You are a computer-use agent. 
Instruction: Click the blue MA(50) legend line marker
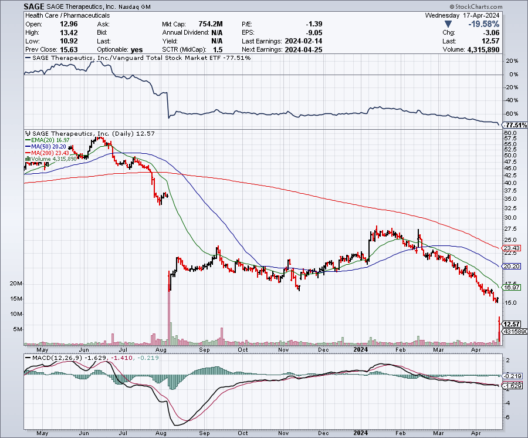tap(29, 146)
